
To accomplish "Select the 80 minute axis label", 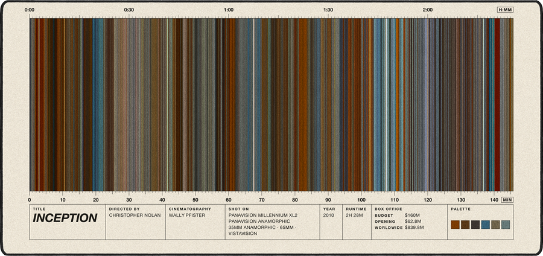I will click(x=295, y=200).
